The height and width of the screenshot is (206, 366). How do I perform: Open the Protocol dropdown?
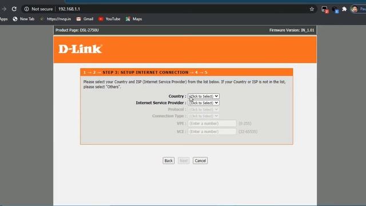coord(204,109)
